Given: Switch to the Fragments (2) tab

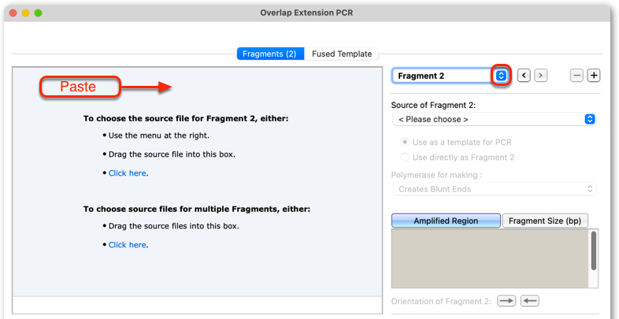Looking at the screenshot, I should click(270, 54).
